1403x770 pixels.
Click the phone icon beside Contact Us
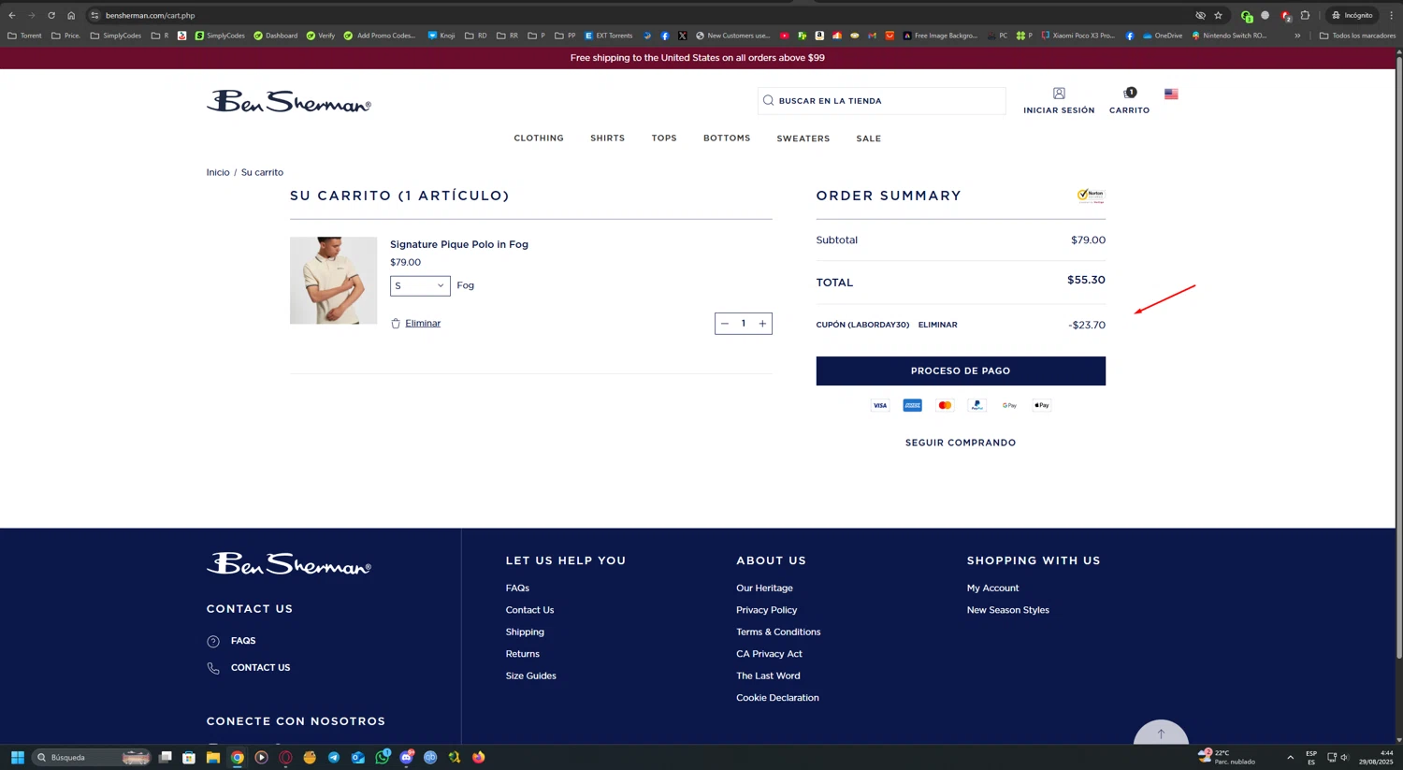213,668
